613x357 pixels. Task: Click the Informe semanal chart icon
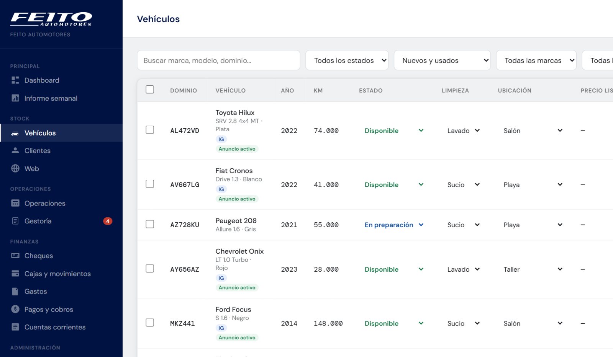(x=15, y=98)
